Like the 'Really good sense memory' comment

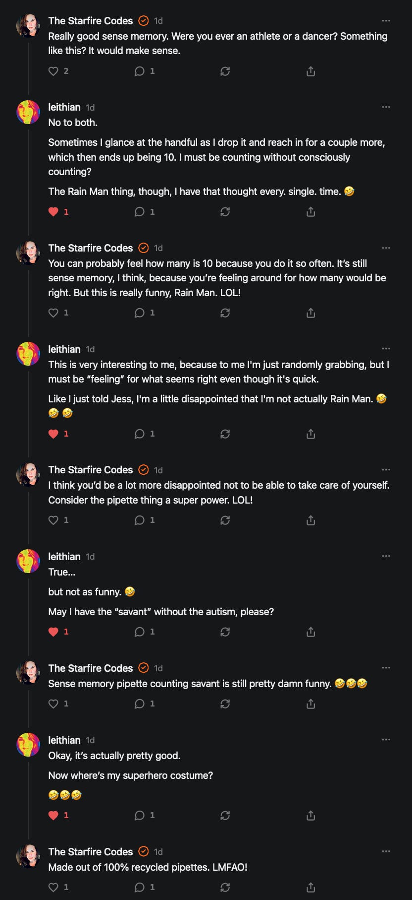pos(53,71)
